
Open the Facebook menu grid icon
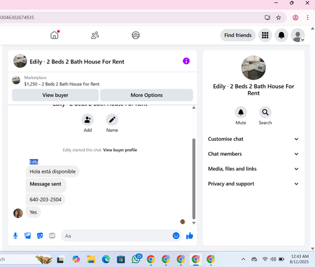coord(265,35)
